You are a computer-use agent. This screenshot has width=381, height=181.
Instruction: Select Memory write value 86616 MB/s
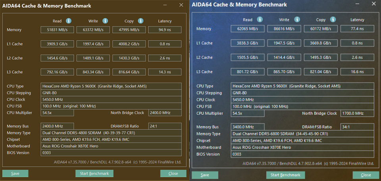click(284, 29)
